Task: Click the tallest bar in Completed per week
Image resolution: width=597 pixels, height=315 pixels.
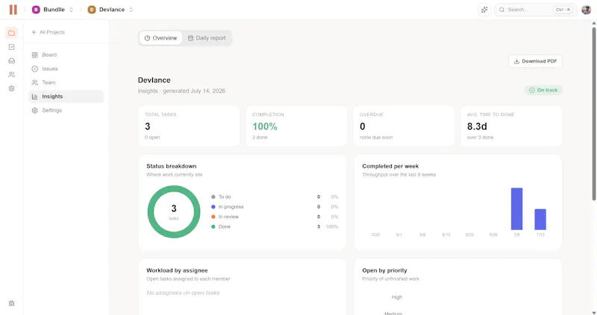Action: 516,209
